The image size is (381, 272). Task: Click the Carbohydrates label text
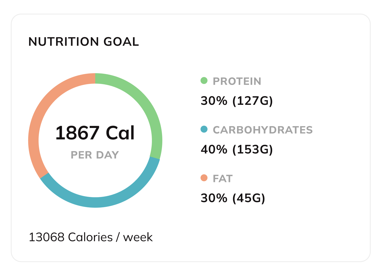(263, 130)
